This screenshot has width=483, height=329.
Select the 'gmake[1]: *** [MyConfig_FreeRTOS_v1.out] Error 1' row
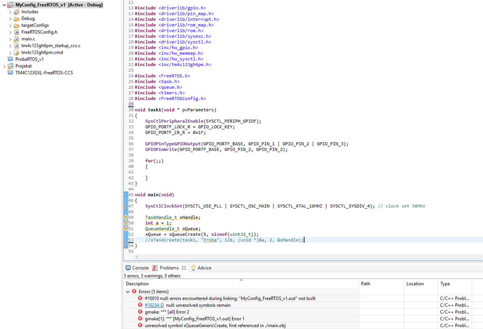303,319
